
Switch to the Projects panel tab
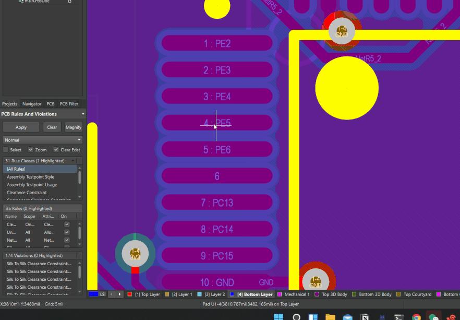(10, 104)
